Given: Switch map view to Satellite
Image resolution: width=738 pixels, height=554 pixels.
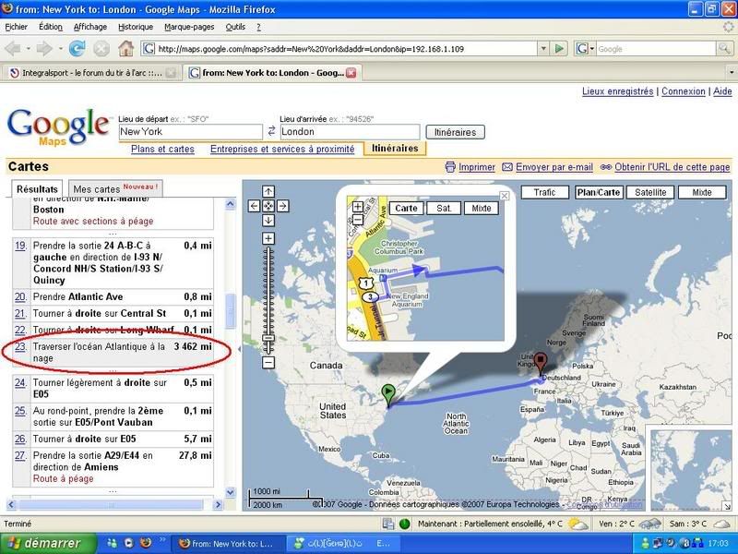Looking at the screenshot, I should click(650, 192).
